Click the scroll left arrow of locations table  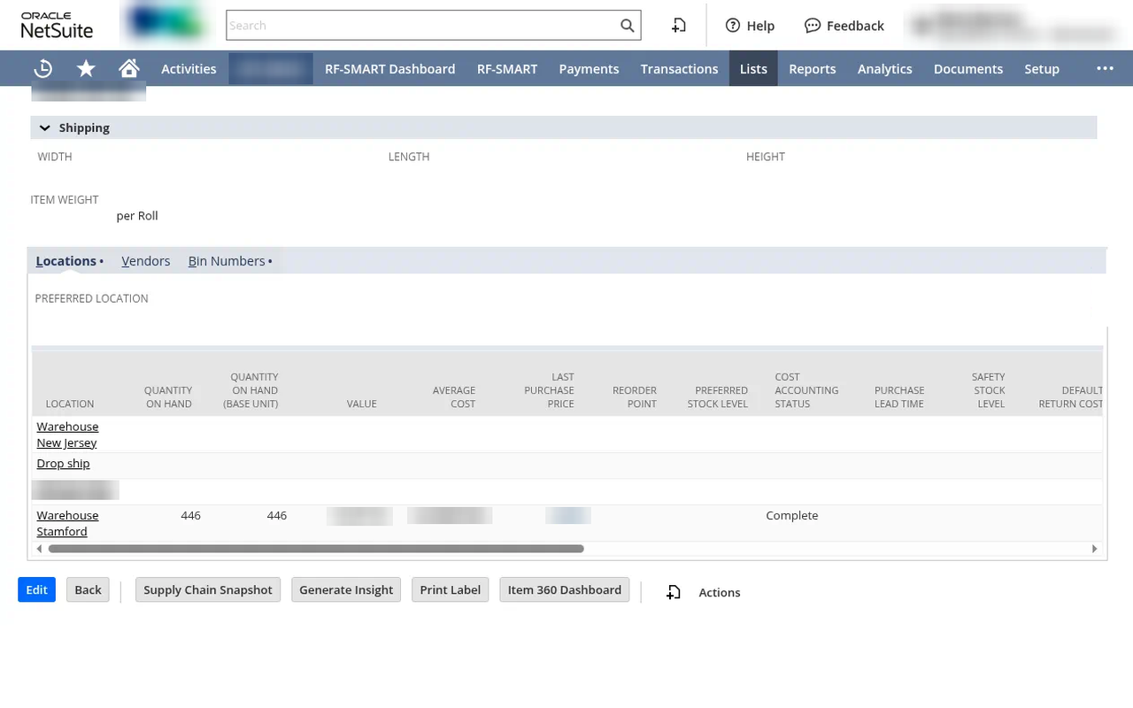pyautogui.click(x=39, y=549)
